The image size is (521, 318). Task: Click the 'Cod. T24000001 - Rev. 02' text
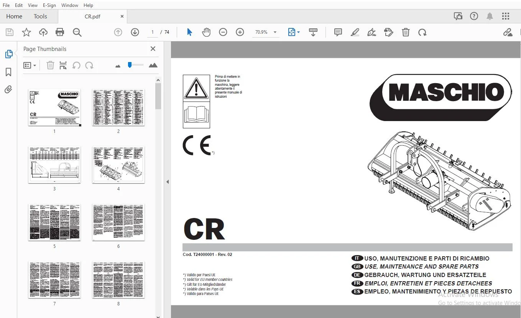(207, 254)
